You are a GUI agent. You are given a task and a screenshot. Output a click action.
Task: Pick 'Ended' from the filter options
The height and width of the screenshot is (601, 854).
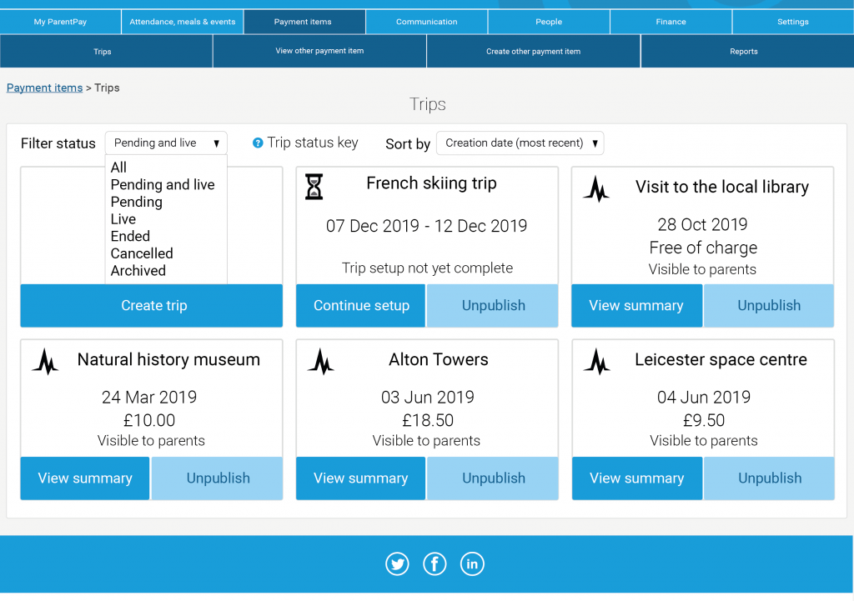click(131, 236)
